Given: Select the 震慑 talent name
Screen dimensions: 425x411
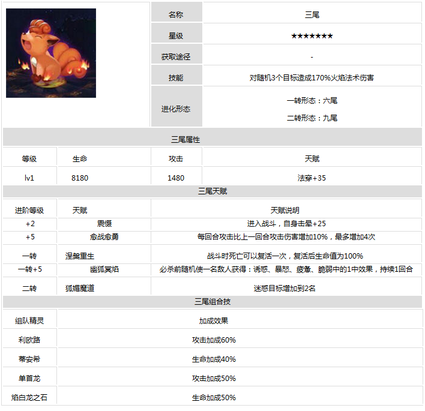Looking at the screenshot, I should (104, 224).
